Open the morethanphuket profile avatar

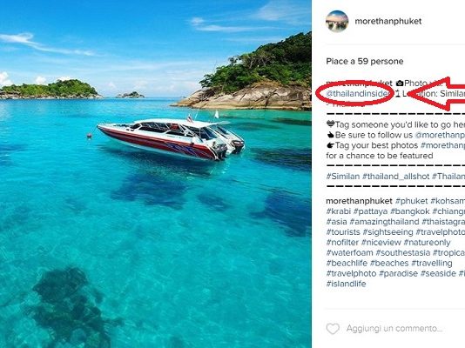[337, 22]
